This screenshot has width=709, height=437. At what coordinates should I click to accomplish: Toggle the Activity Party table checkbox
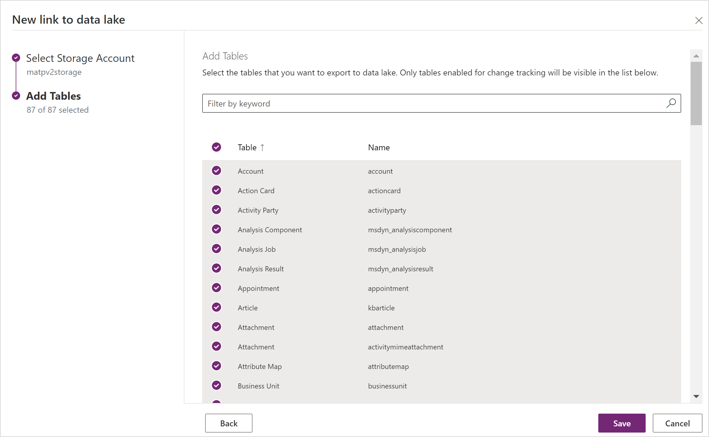click(x=217, y=210)
